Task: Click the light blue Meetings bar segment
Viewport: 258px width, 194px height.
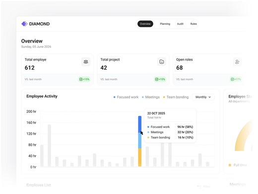Action: 140,140
